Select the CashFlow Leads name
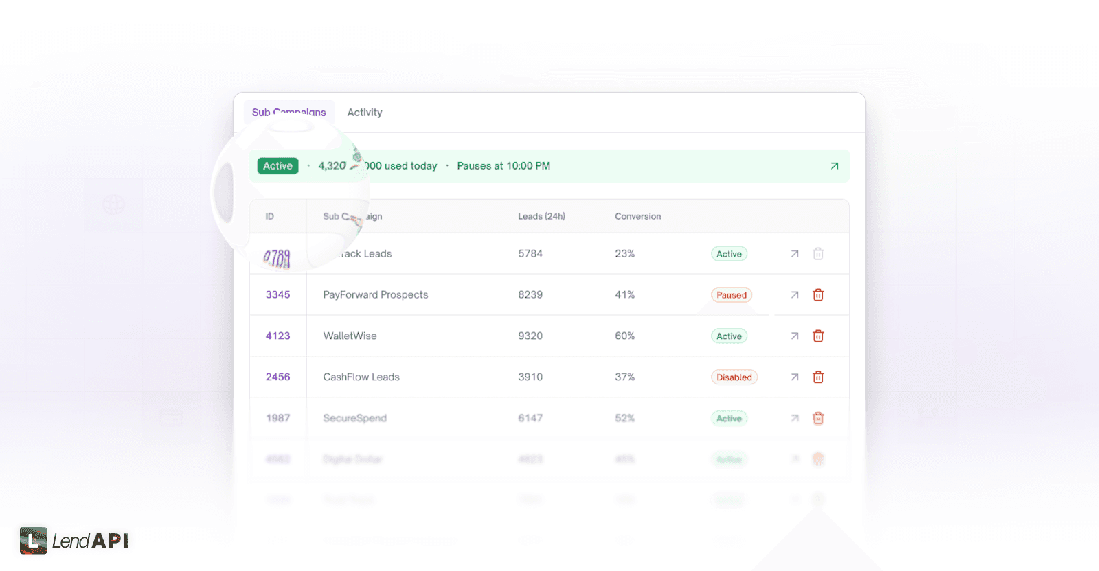 pyautogui.click(x=361, y=377)
